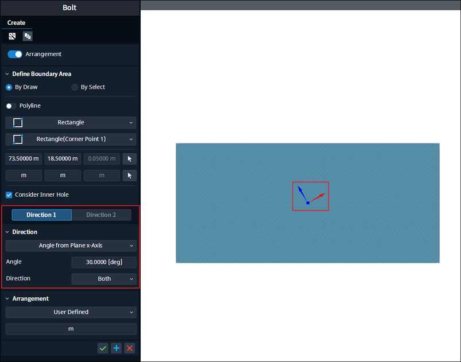Select the By Select radio button
The height and width of the screenshot is (362, 461).
[x=75, y=87]
